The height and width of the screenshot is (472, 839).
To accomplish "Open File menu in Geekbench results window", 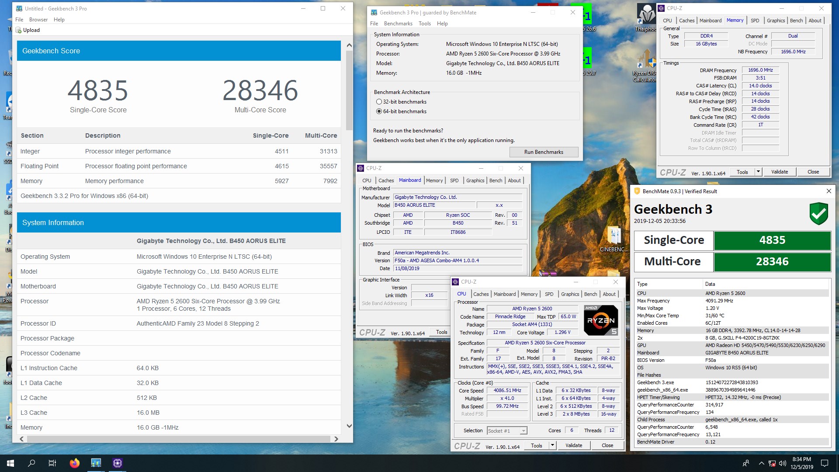I will (19, 20).
